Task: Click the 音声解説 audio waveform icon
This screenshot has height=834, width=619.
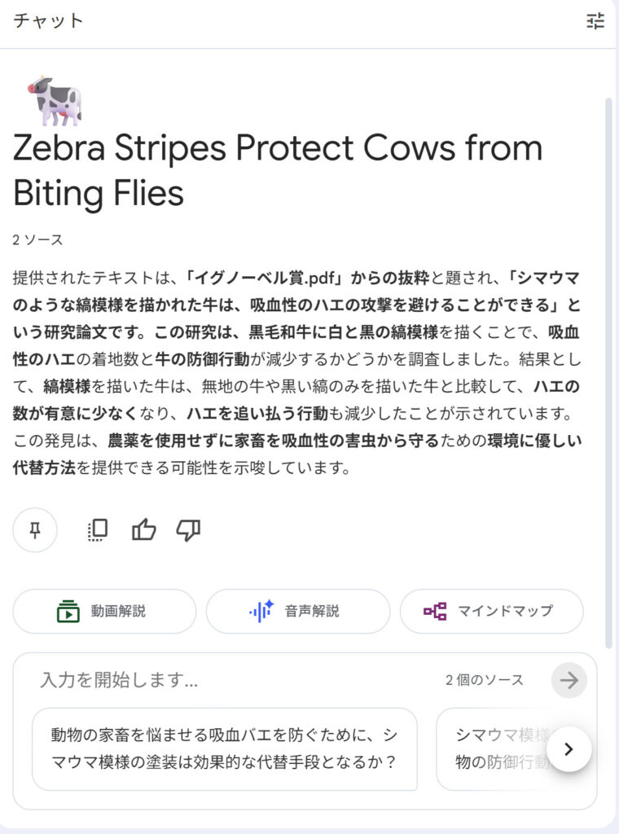Action: pyautogui.click(x=261, y=611)
